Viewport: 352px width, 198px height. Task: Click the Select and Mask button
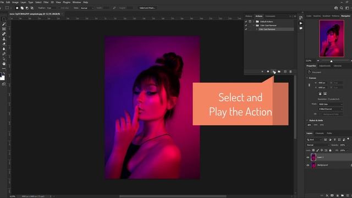[147, 8]
